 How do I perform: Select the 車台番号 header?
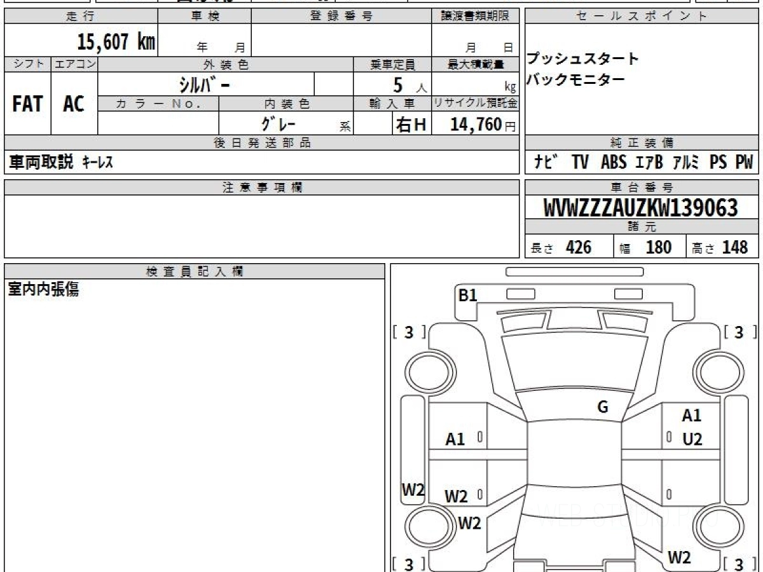642,187
